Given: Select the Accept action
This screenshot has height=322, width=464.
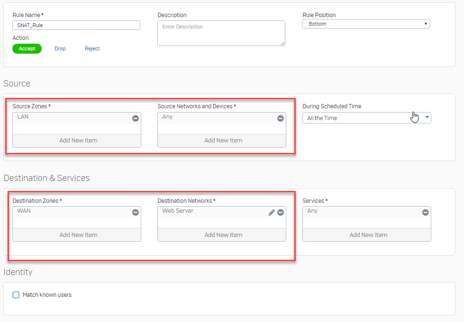Looking at the screenshot, I should (x=27, y=48).
